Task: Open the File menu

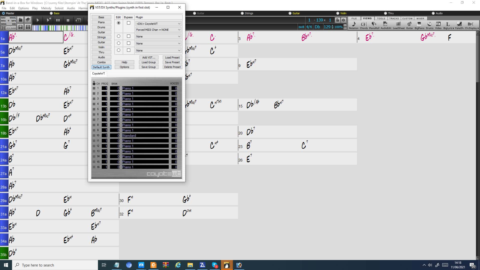Action: (x=4, y=8)
